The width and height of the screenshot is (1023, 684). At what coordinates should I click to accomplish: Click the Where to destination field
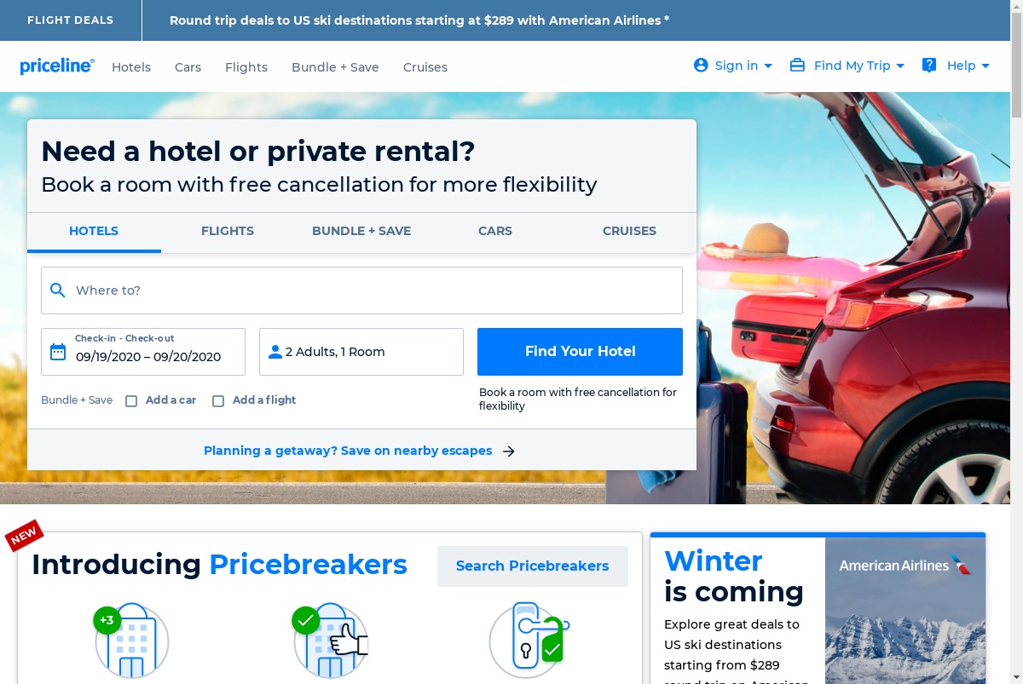coord(361,290)
